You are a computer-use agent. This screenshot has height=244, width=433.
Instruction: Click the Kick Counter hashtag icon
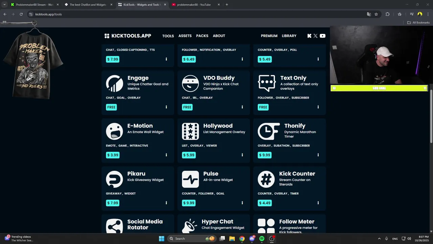coord(266,179)
